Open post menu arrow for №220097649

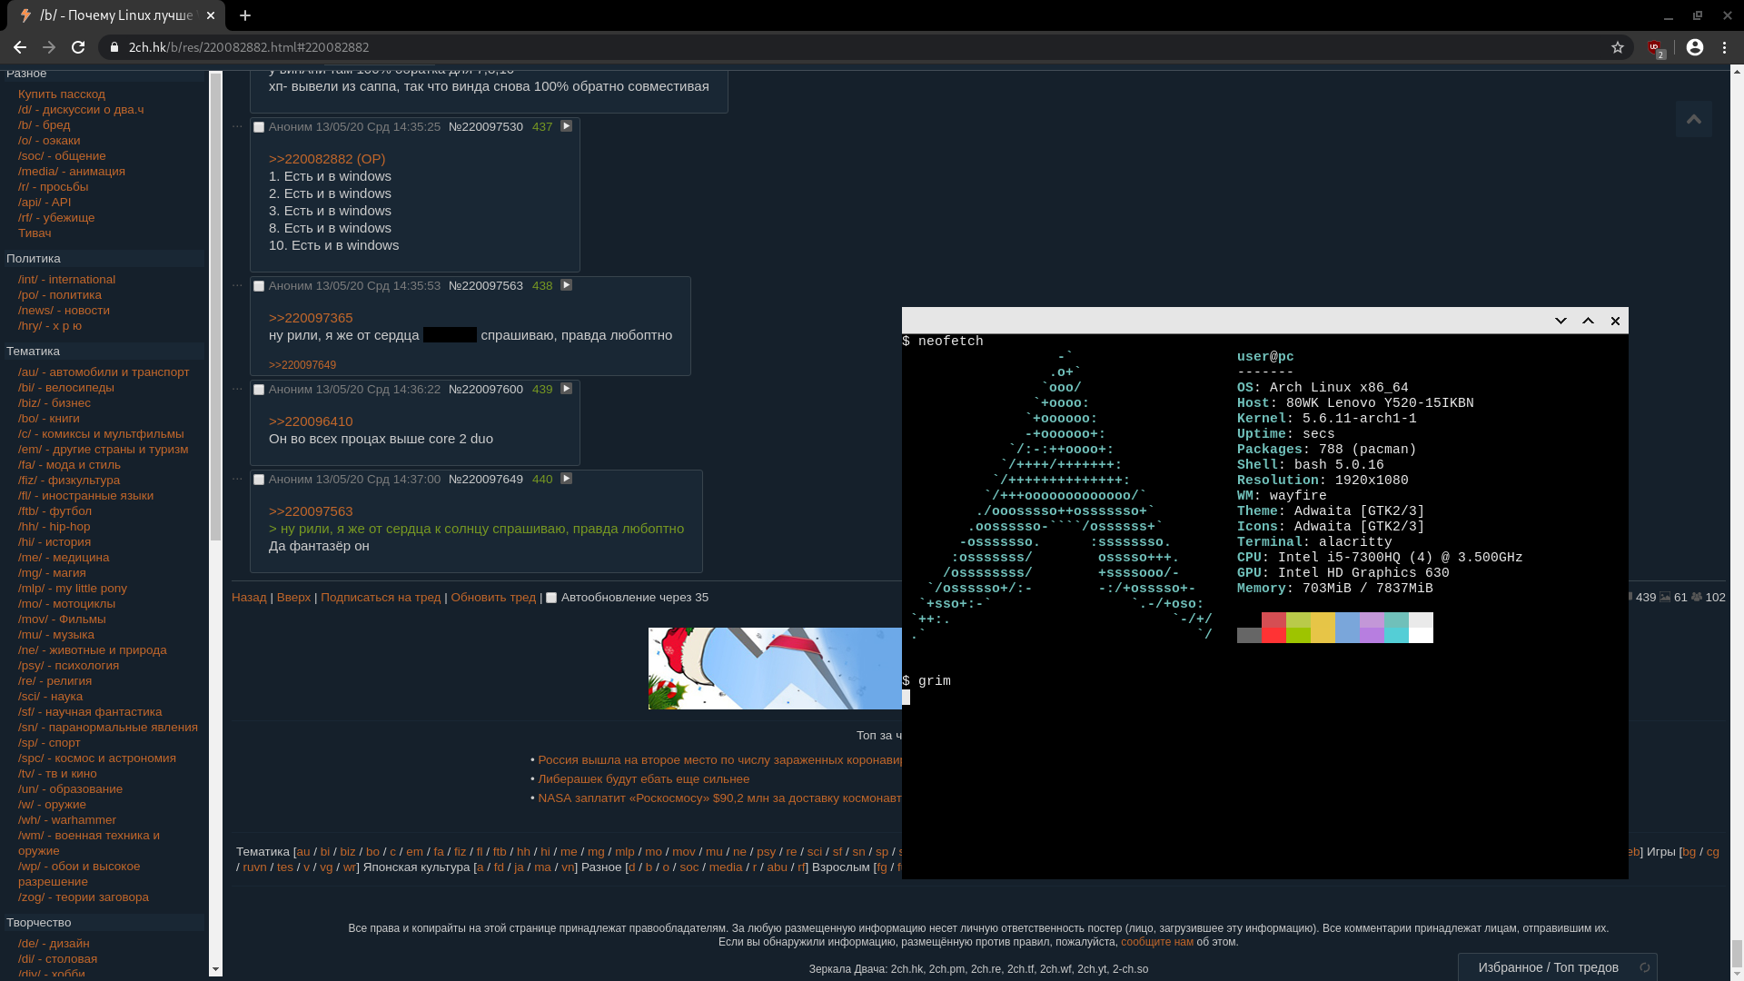pos(566,479)
